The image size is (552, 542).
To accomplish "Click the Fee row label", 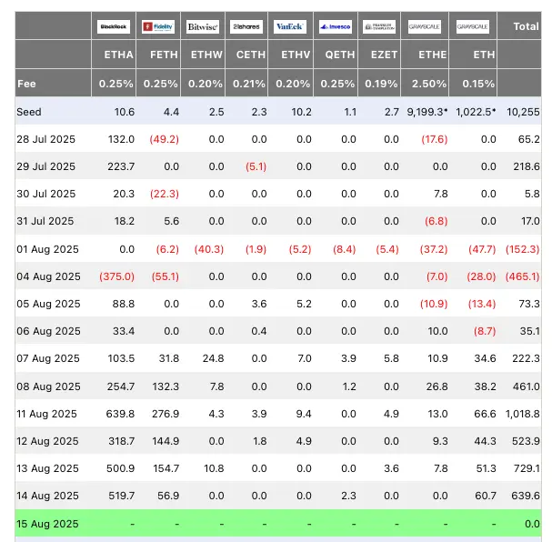I will pyautogui.click(x=26, y=84).
